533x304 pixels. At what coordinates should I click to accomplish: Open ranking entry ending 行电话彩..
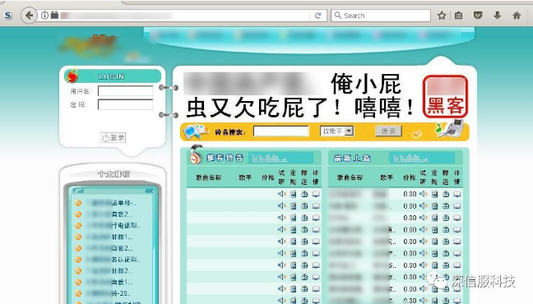[114, 226]
